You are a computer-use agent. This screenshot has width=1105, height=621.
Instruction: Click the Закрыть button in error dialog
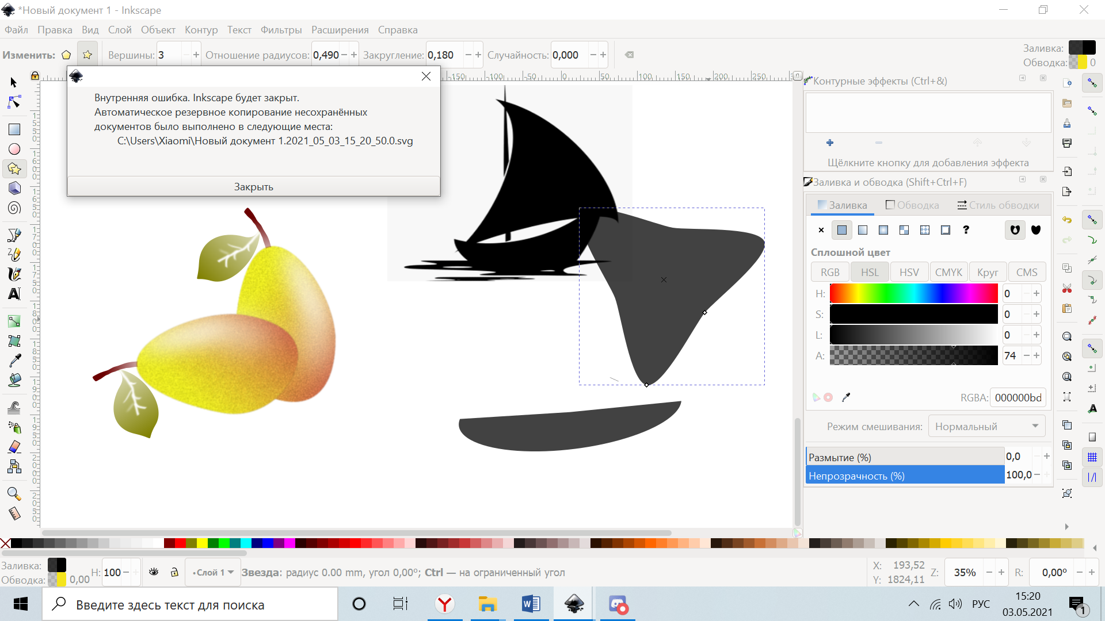click(x=253, y=187)
